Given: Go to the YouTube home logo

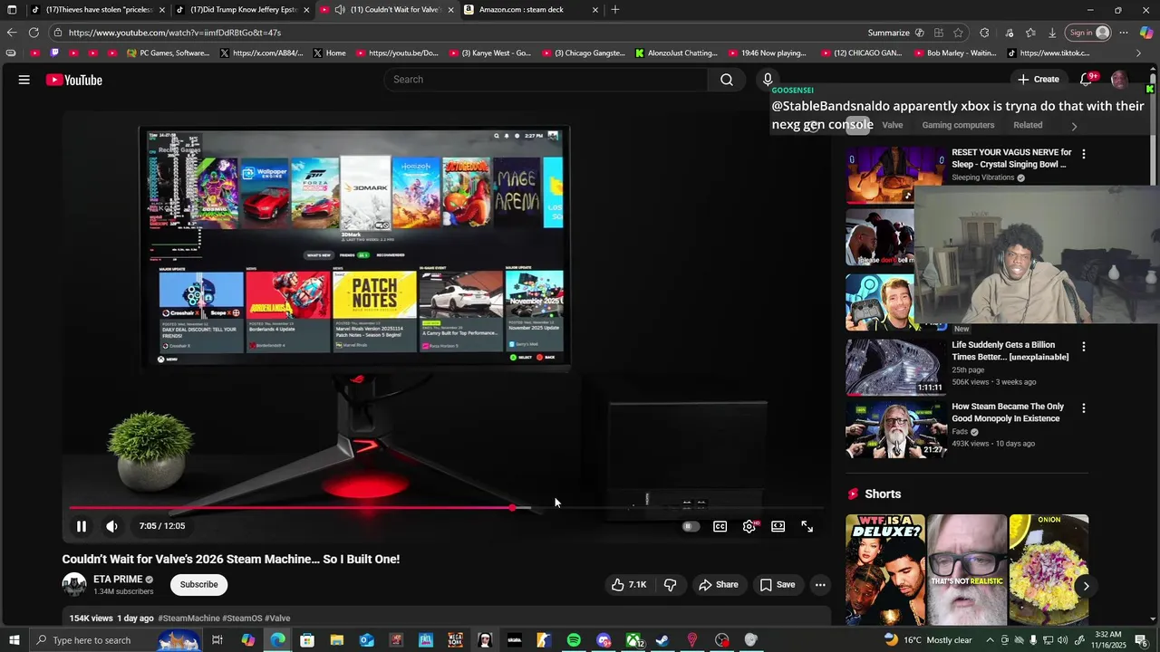Looking at the screenshot, I should [74, 80].
